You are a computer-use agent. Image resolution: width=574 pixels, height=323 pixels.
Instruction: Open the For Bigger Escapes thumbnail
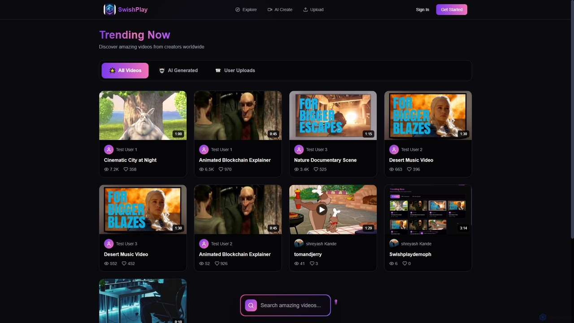click(333, 115)
